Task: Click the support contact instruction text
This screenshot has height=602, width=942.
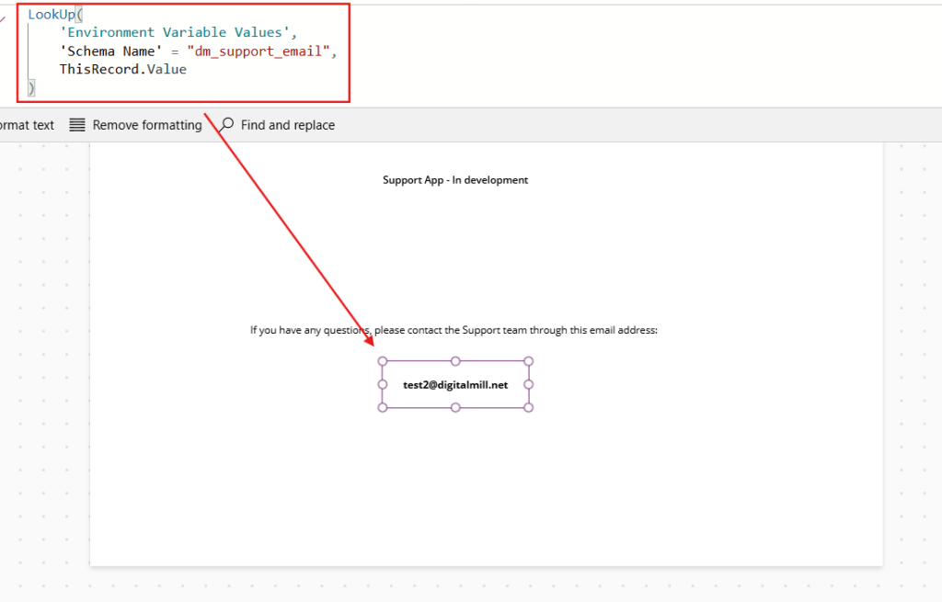Action: click(x=454, y=329)
